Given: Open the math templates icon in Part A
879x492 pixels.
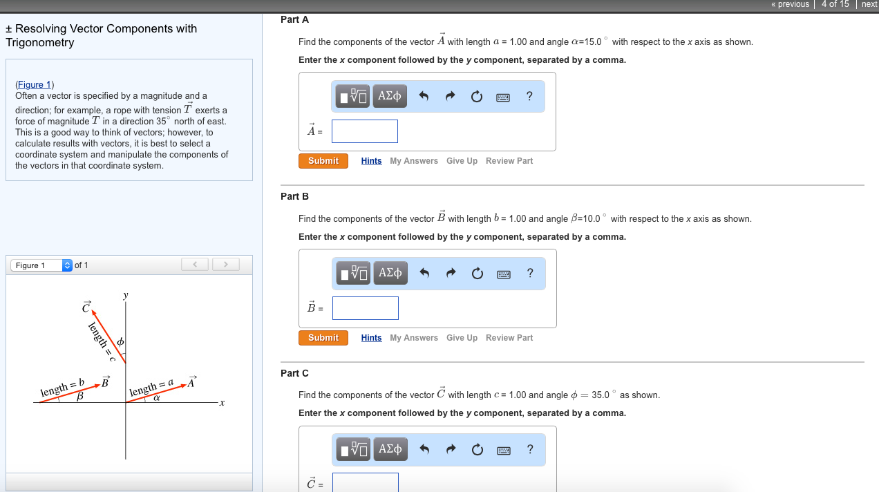Looking at the screenshot, I should pyautogui.click(x=352, y=96).
